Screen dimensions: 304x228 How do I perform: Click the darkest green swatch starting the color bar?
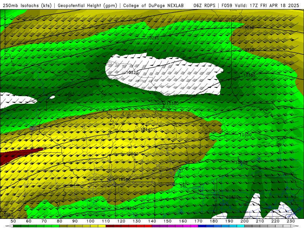[17, 226]
